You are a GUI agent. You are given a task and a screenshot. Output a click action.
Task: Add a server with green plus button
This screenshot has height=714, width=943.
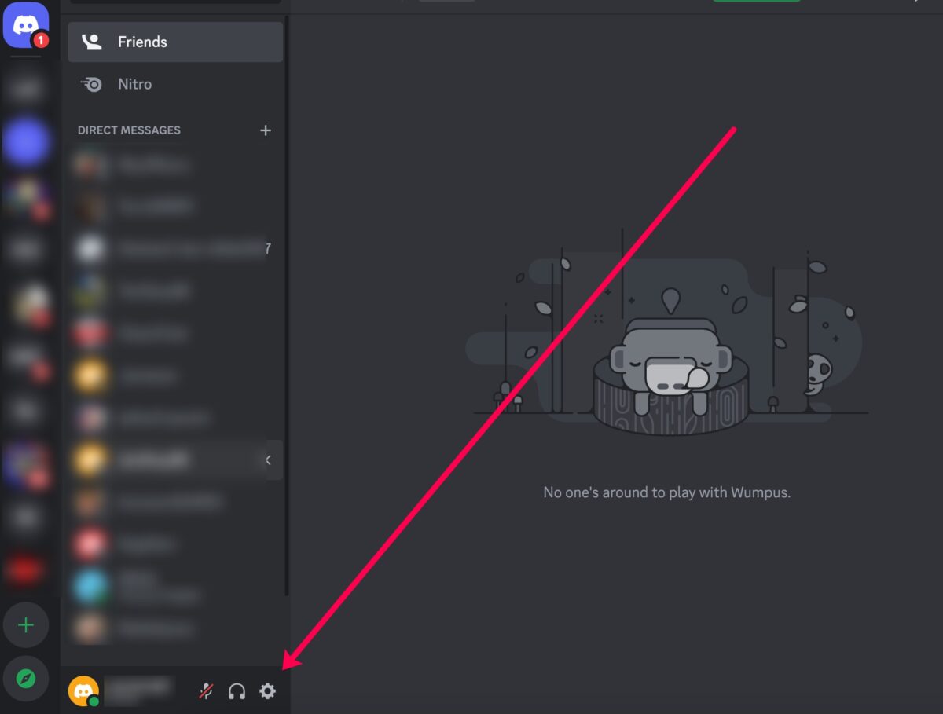[26, 625]
